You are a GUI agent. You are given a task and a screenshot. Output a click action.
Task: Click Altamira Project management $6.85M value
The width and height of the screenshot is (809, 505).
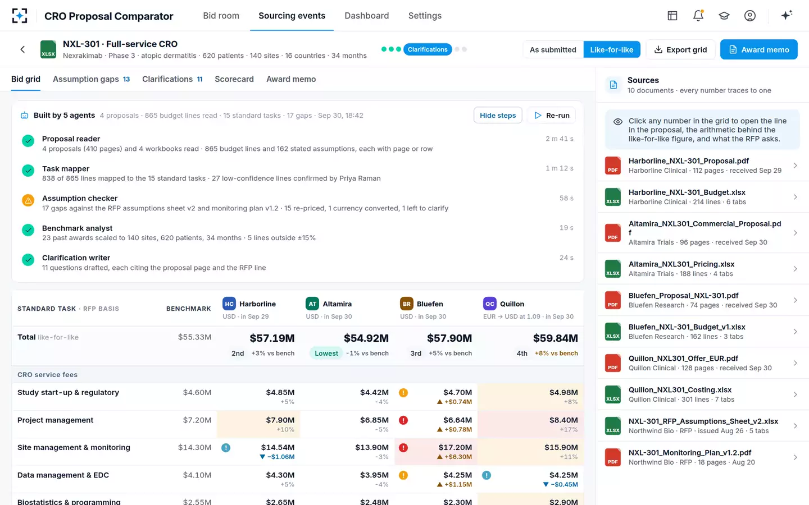(x=374, y=420)
